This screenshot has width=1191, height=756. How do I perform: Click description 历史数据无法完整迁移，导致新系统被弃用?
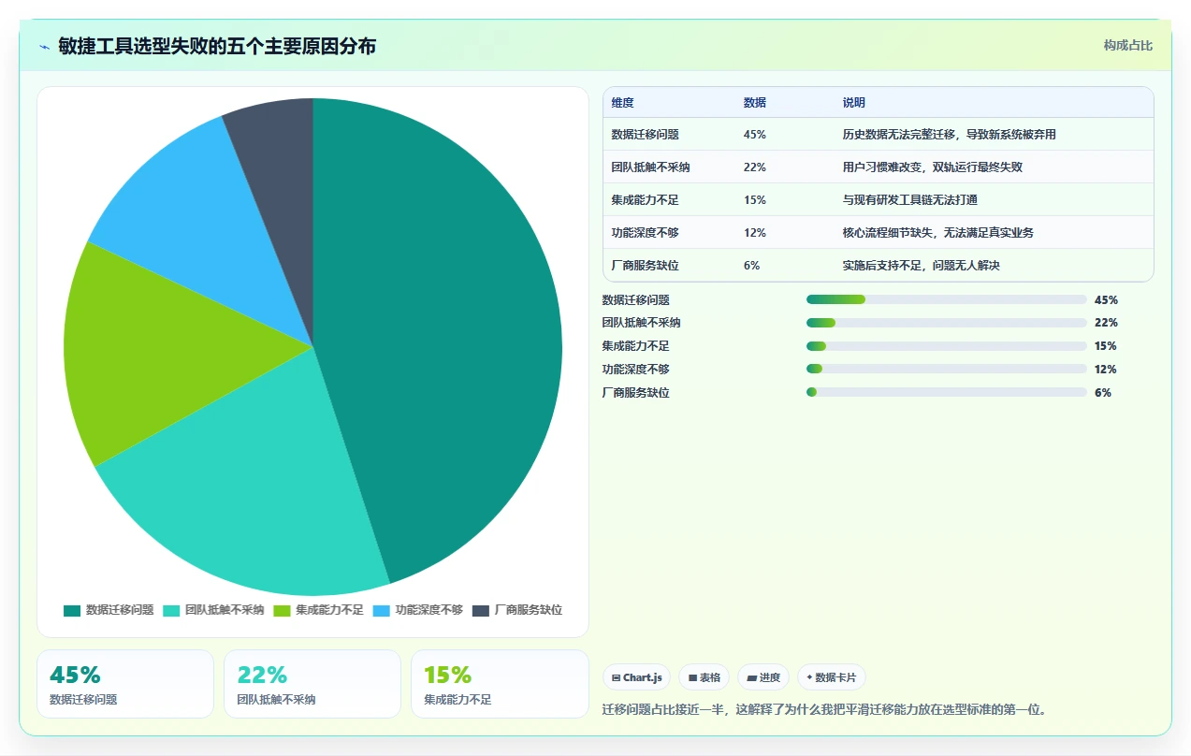pos(949,135)
